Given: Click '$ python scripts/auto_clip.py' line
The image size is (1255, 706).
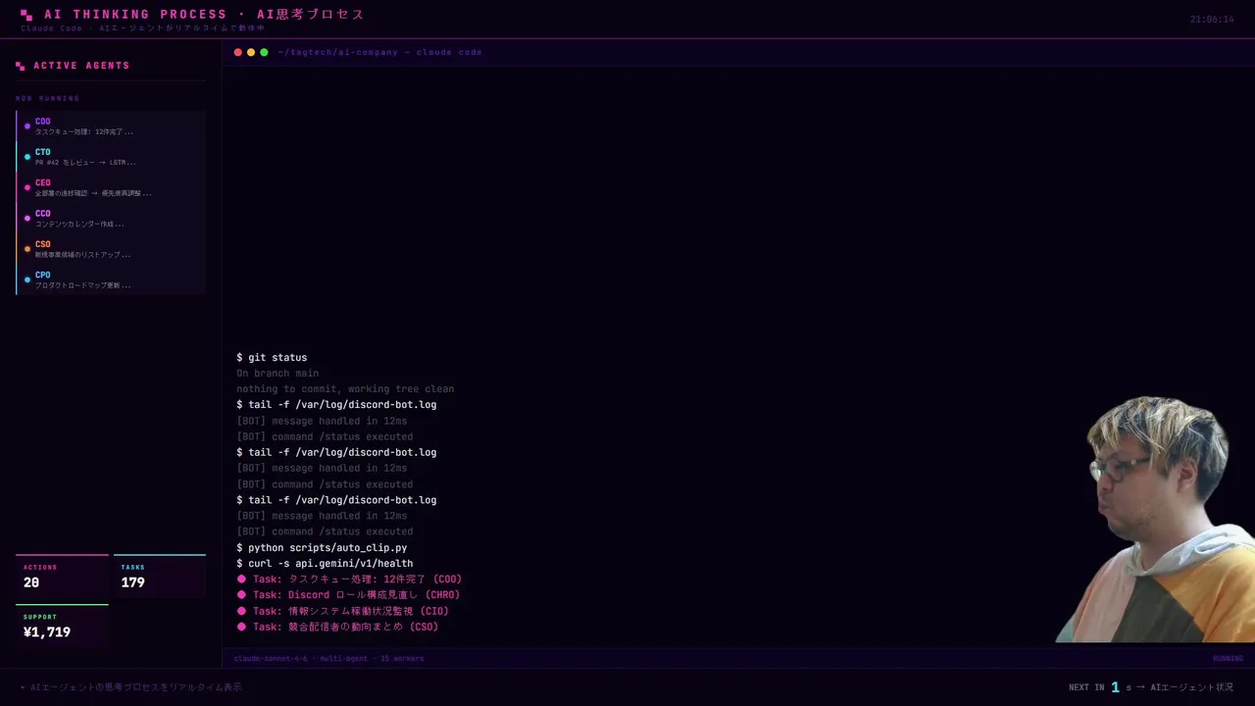Looking at the screenshot, I should tap(322, 548).
